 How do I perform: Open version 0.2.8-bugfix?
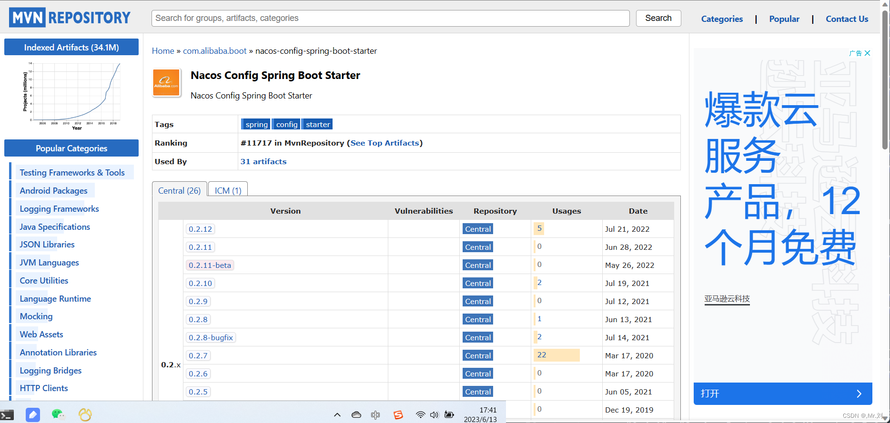click(211, 337)
